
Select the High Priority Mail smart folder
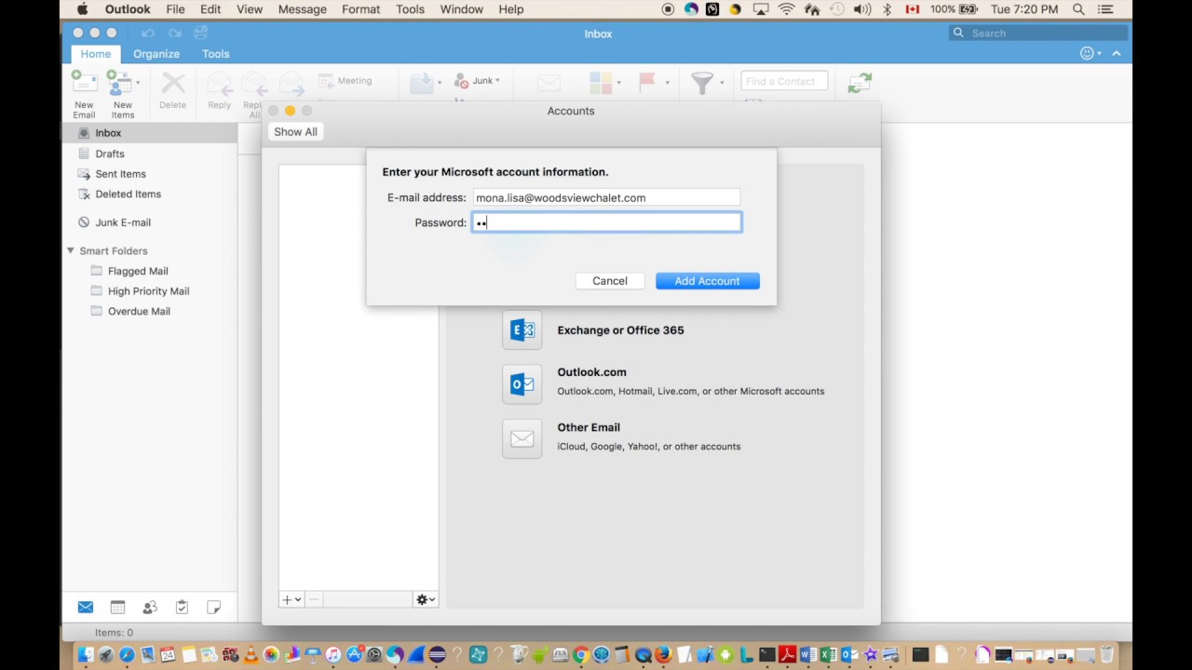tap(149, 291)
